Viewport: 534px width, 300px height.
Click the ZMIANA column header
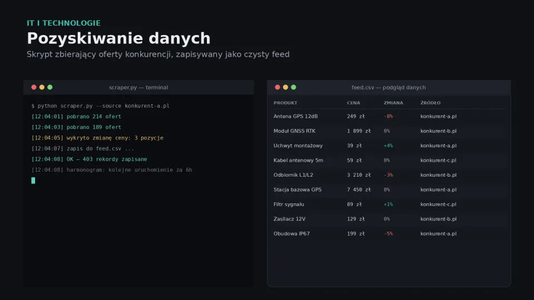pyautogui.click(x=393, y=103)
